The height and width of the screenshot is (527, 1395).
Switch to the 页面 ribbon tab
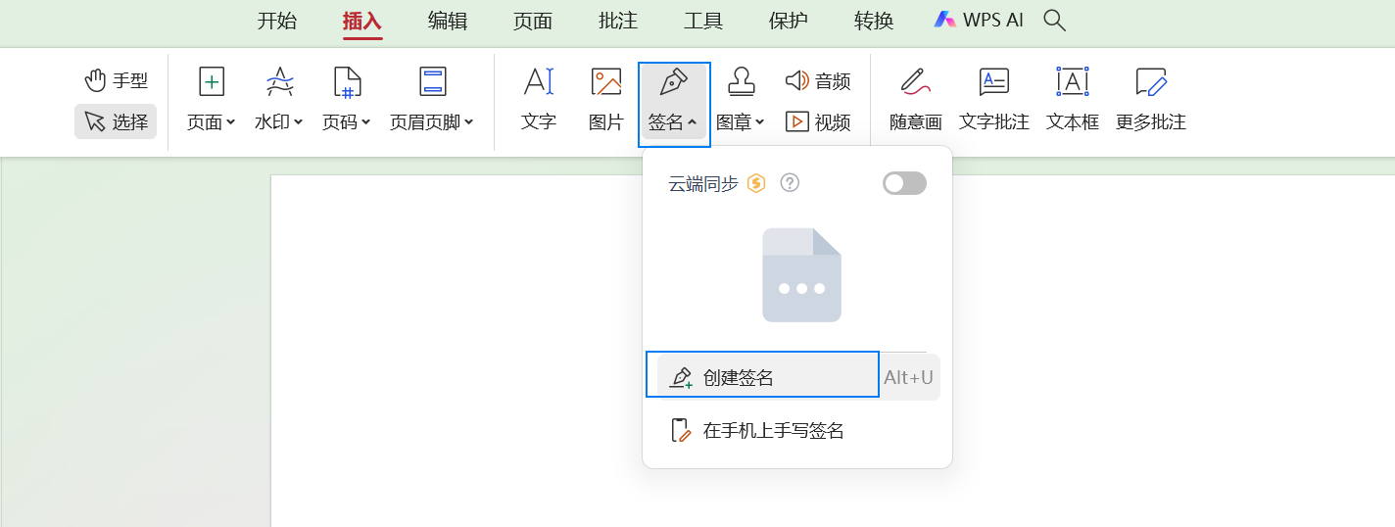[x=533, y=21]
